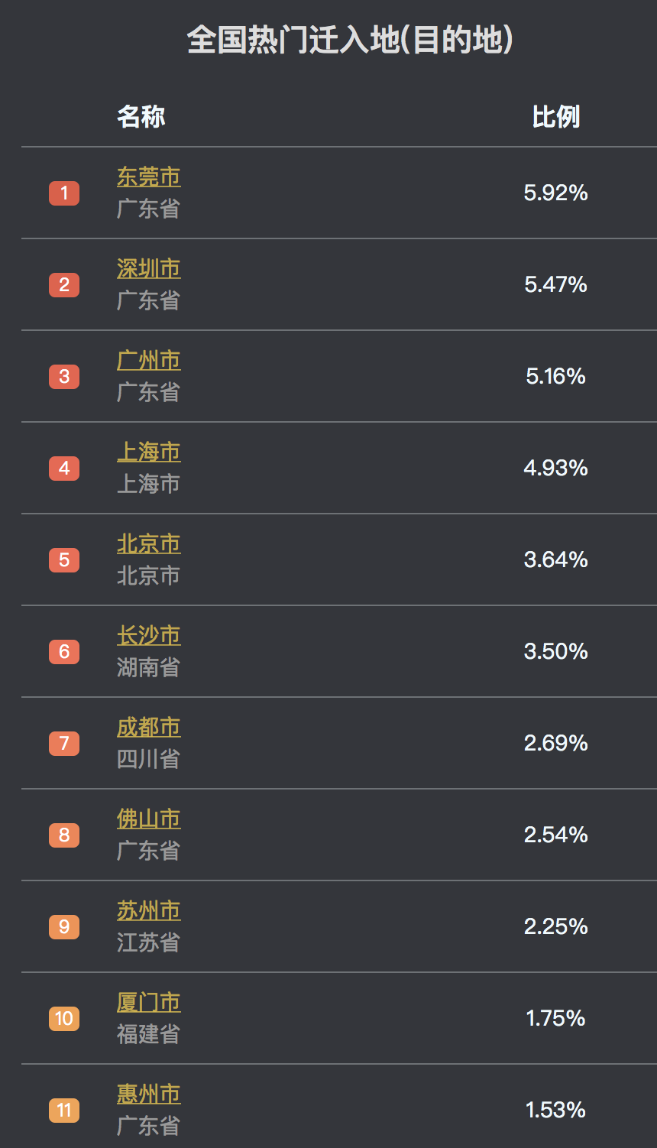
Task: Select the 上海市 city link
Action: 148,452
